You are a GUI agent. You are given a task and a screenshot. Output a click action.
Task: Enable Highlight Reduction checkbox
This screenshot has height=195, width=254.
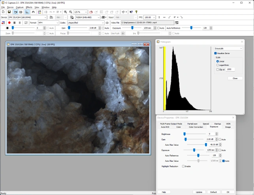point(183,166)
